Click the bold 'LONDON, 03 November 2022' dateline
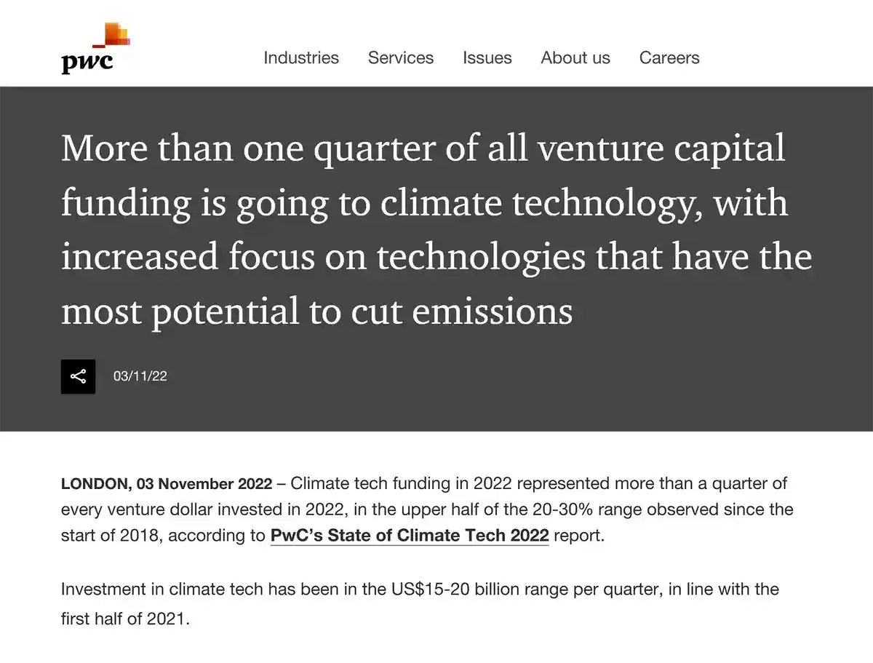 [167, 484]
